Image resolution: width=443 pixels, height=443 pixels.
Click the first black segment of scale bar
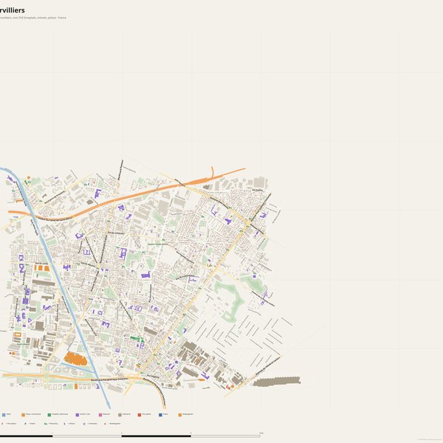point(27,436)
